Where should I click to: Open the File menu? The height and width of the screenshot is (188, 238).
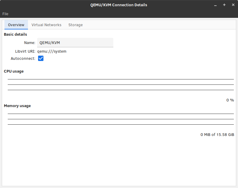pos(5,14)
